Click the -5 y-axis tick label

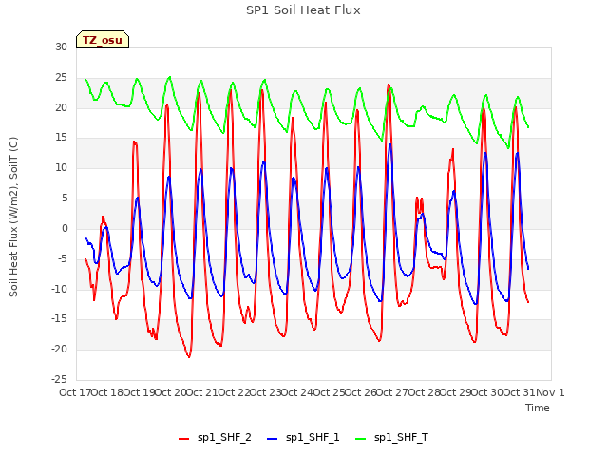coord(62,259)
